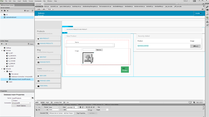This screenshot has height=117, width=209.
Task: Add a new server action with the plus icon
Action: point(2,11)
